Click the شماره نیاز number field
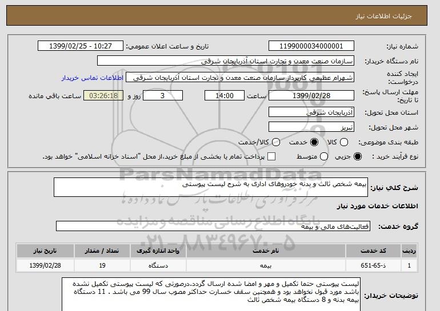 [x=311, y=46]
